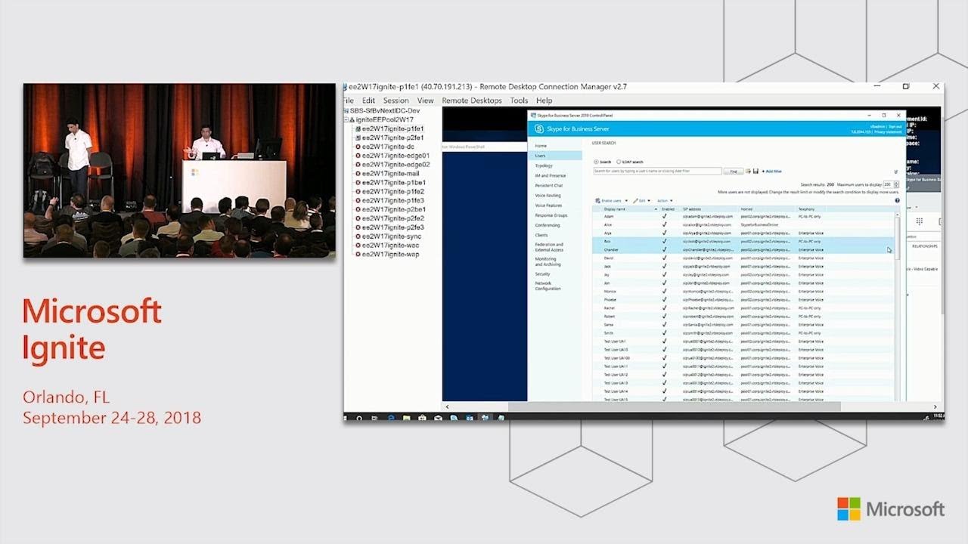968x544 pixels.
Task: Open the Session menu
Action: (x=396, y=100)
